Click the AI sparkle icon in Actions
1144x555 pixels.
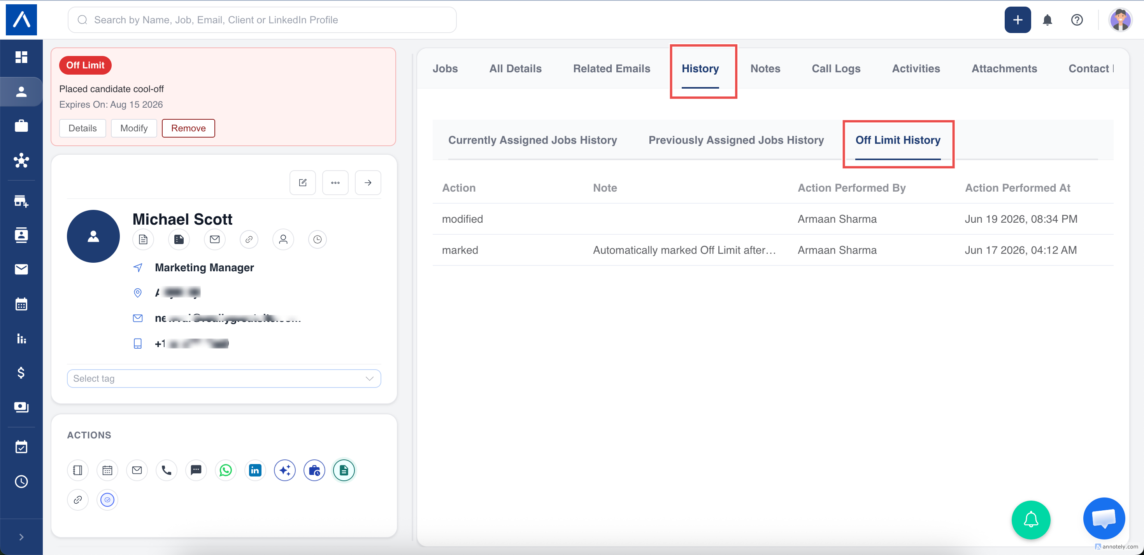click(285, 470)
